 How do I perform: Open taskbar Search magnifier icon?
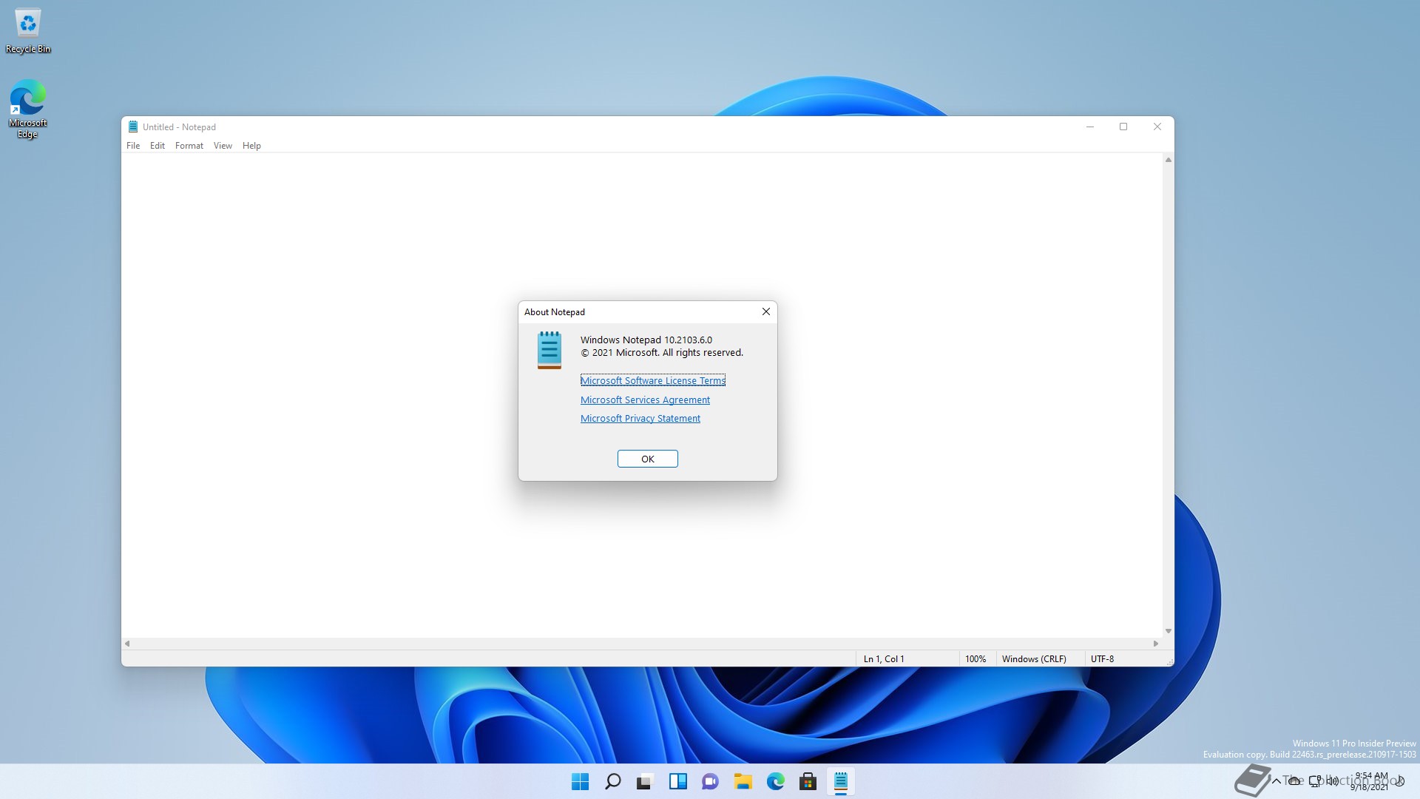coord(612,781)
